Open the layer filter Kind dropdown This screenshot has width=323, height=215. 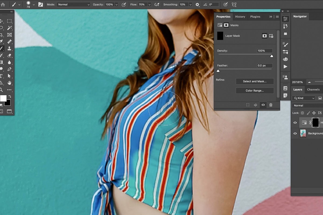304,98
